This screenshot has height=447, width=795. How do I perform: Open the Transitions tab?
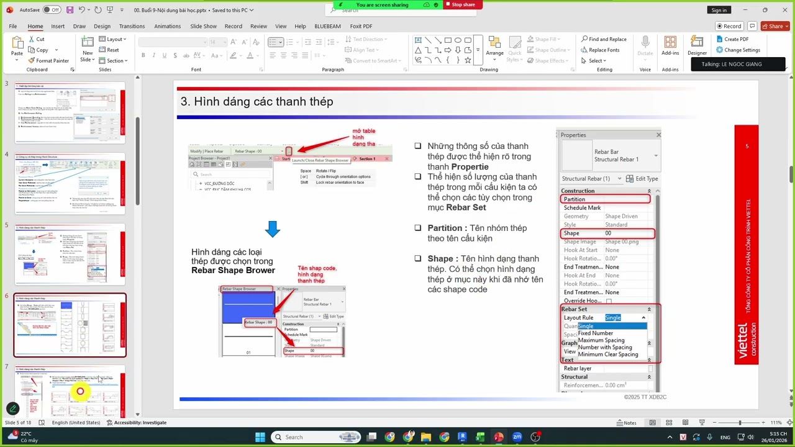132,26
